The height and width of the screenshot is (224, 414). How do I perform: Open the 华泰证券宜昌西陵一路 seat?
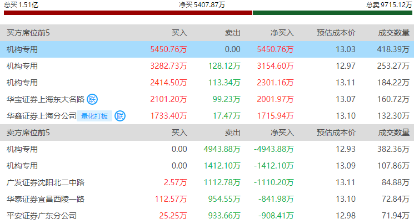tap(46, 199)
